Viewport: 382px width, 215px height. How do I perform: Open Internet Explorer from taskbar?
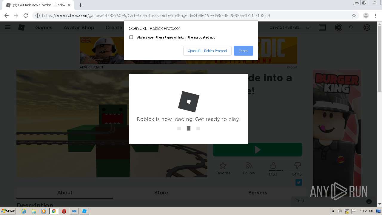[24, 211]
